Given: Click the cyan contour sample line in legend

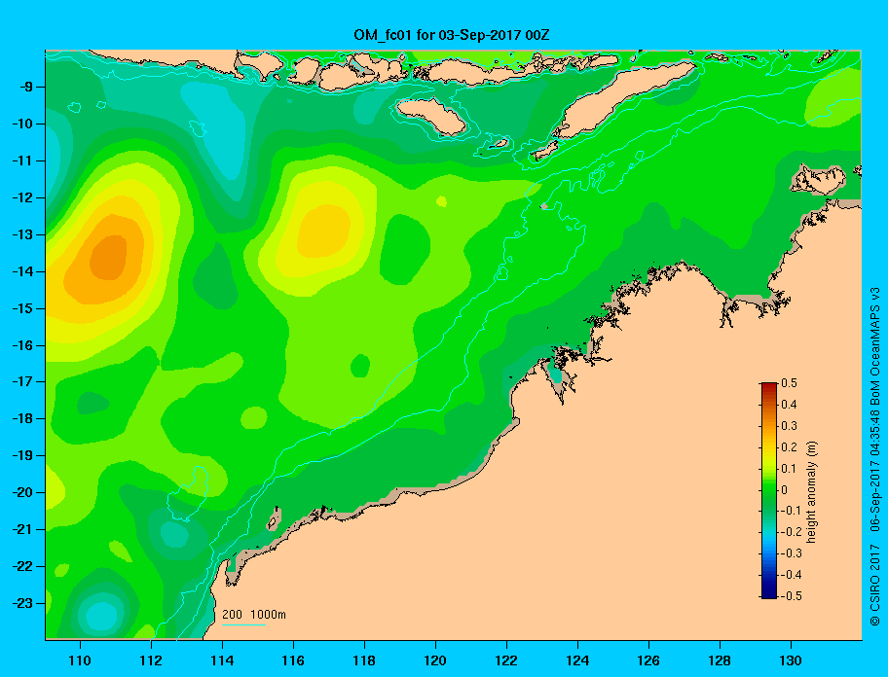Looking at the screenshot, I should coord(243,624).
